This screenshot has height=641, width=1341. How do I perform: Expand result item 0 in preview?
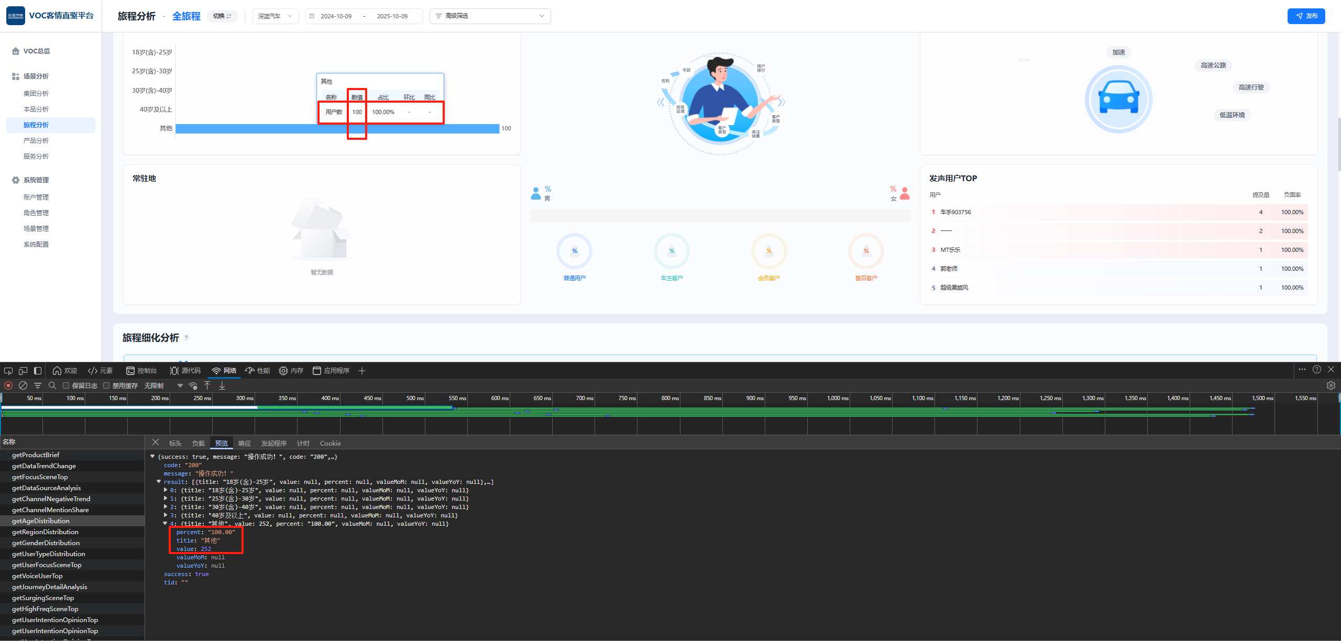click(x=166, y=490)
